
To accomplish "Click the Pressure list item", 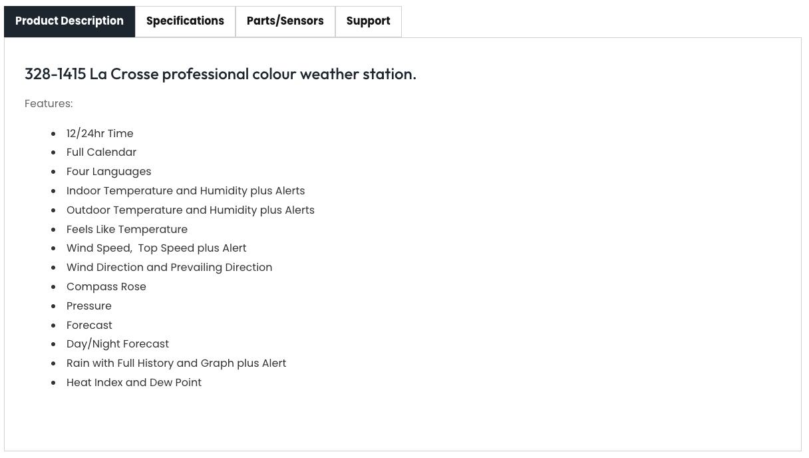I will pos(89,306).
